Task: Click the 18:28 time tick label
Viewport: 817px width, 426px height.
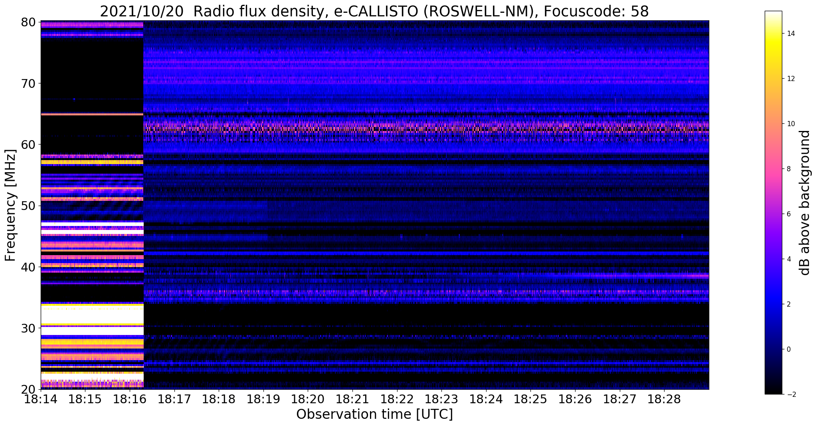Action: pos(664,398)
